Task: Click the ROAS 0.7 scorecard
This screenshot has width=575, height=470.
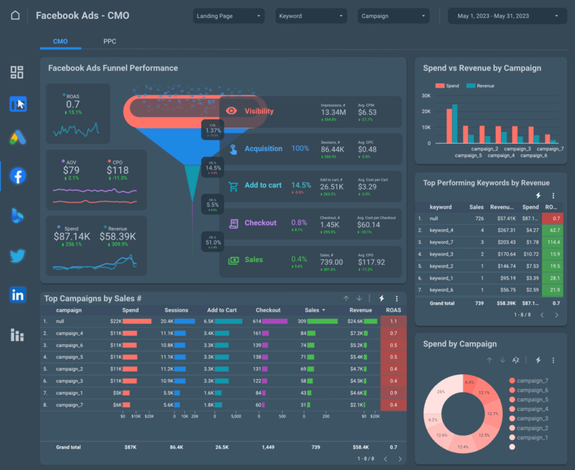Action: point(78,114)
